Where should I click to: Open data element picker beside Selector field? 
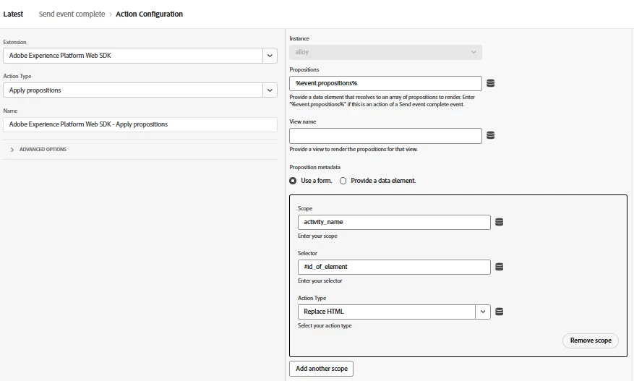[x=500, y=267]
